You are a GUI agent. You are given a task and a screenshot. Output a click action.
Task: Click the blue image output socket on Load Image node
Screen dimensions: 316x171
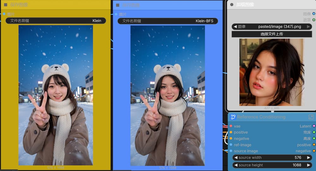coord(314,14)
